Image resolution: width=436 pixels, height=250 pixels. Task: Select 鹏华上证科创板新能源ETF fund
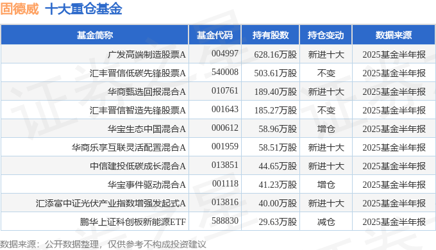coord(133,222)
